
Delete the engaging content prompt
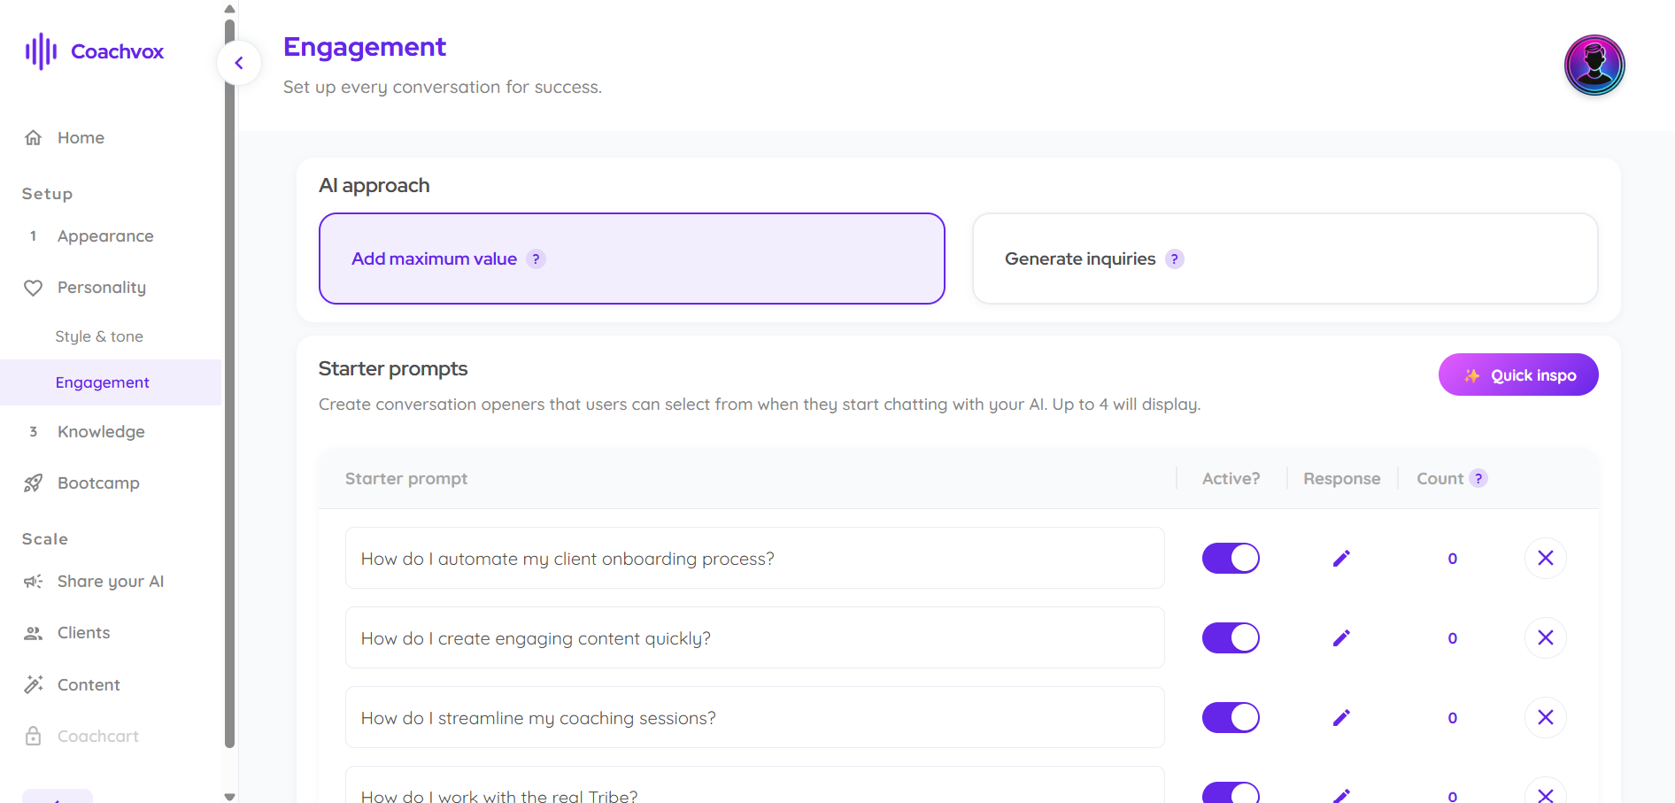click(x=1546, y=638)
